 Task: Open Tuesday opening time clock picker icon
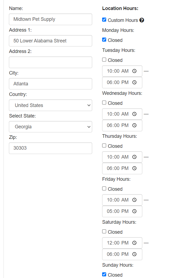134,71
